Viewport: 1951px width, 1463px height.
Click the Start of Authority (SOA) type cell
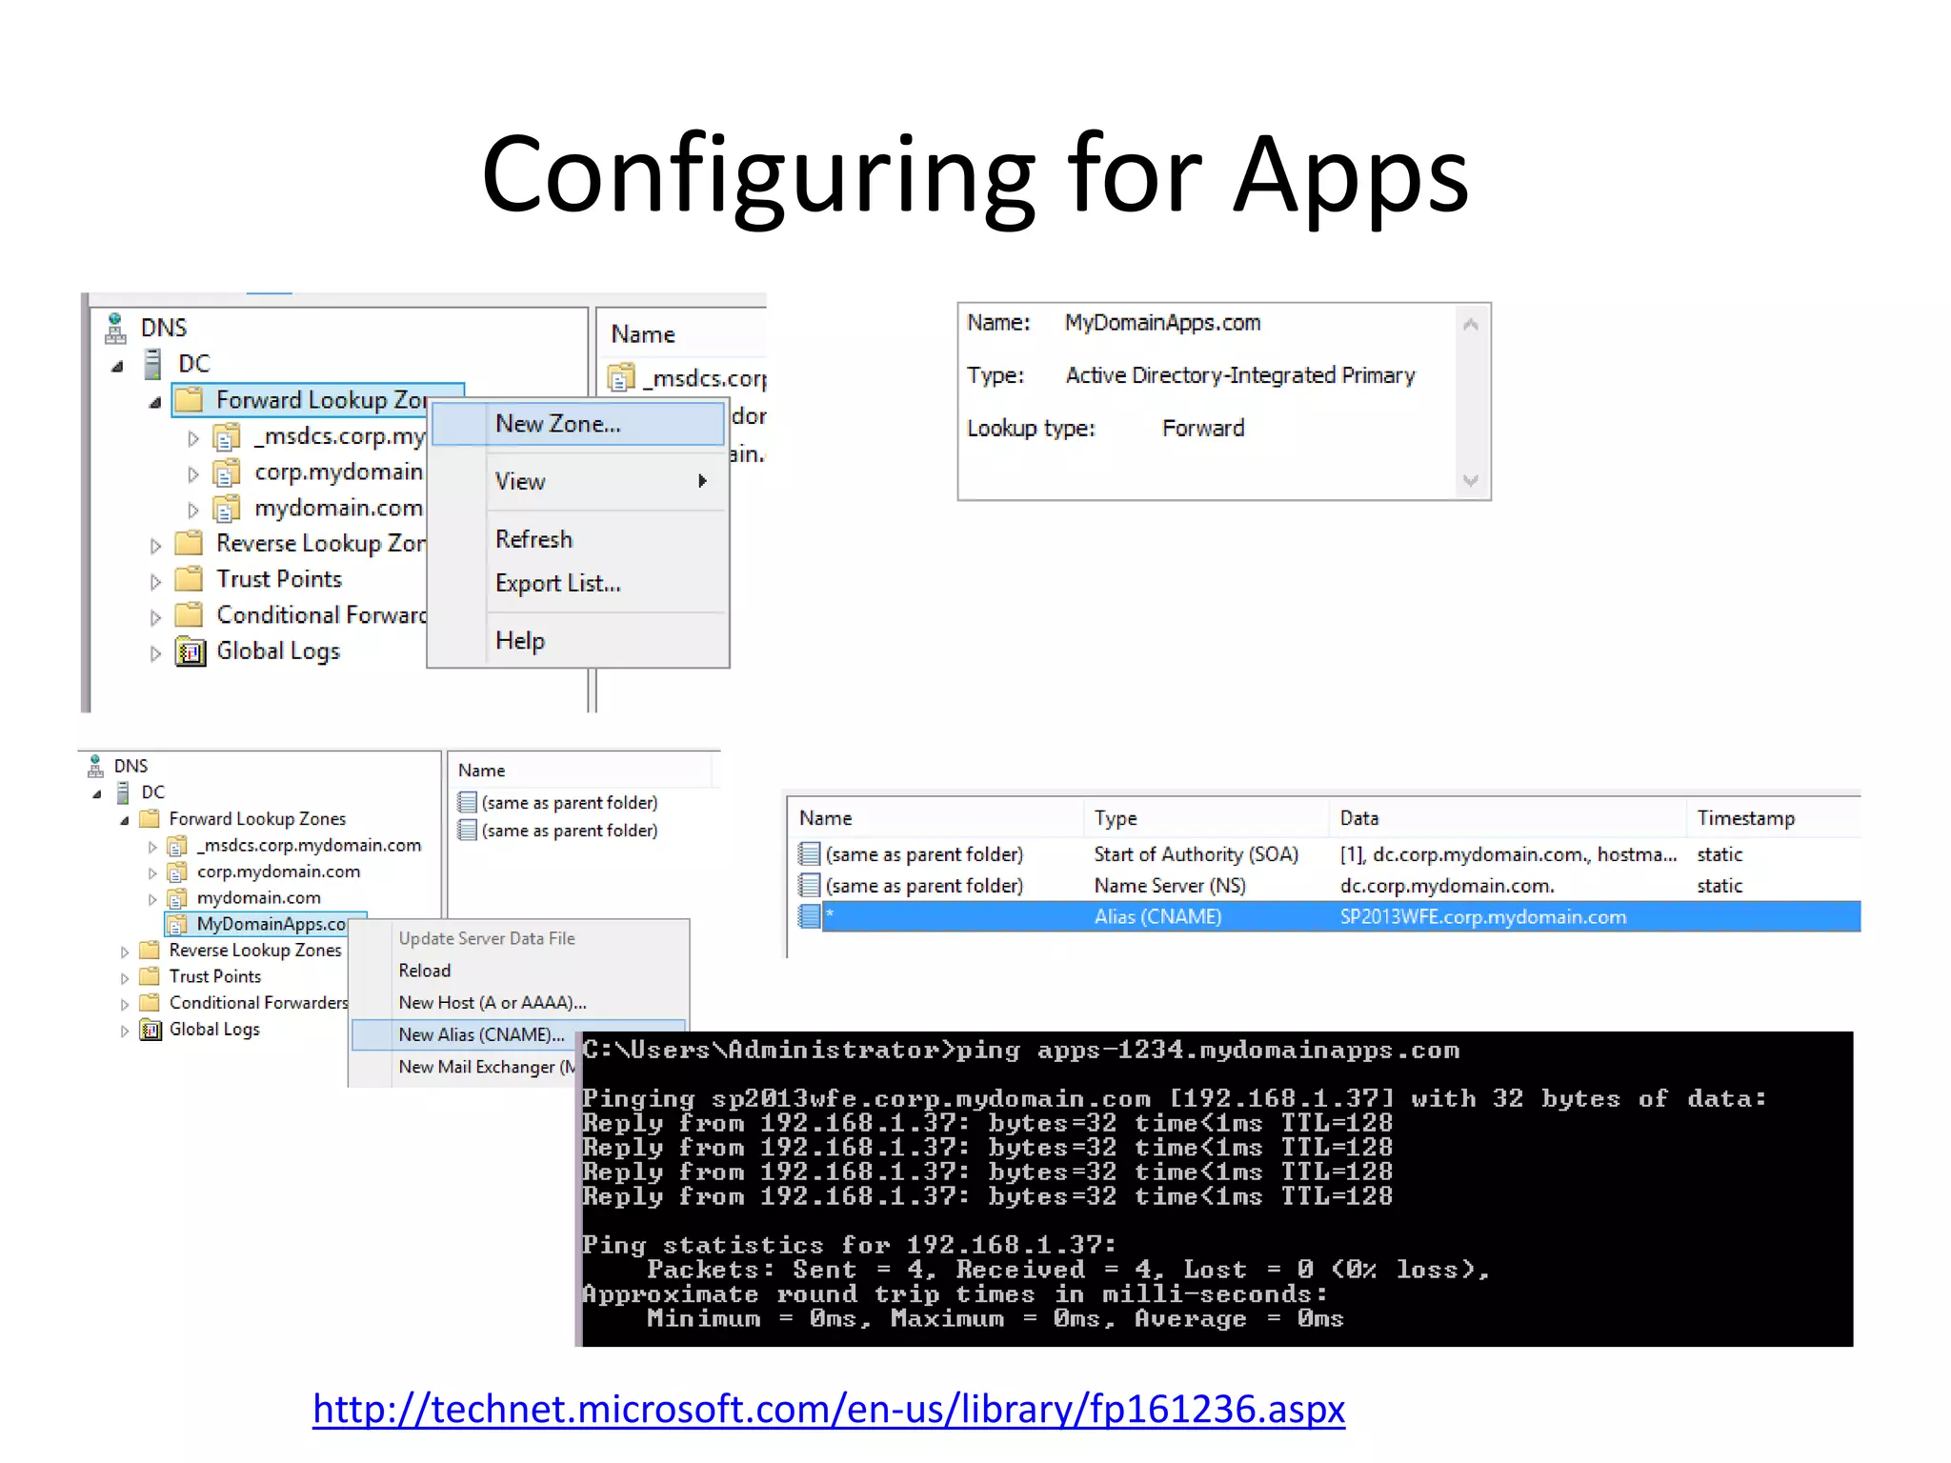[x=1197, y=854]
